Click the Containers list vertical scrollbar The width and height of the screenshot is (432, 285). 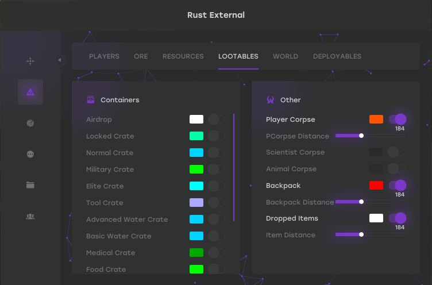(234, 167)
